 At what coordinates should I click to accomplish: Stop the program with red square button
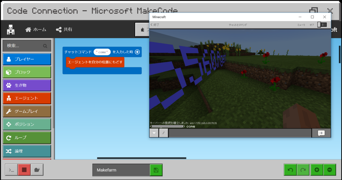coord(24,170)
